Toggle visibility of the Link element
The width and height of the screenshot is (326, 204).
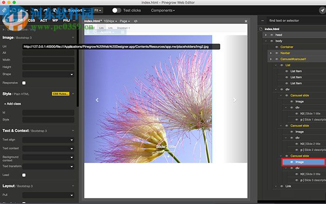(x=281, y=186)
